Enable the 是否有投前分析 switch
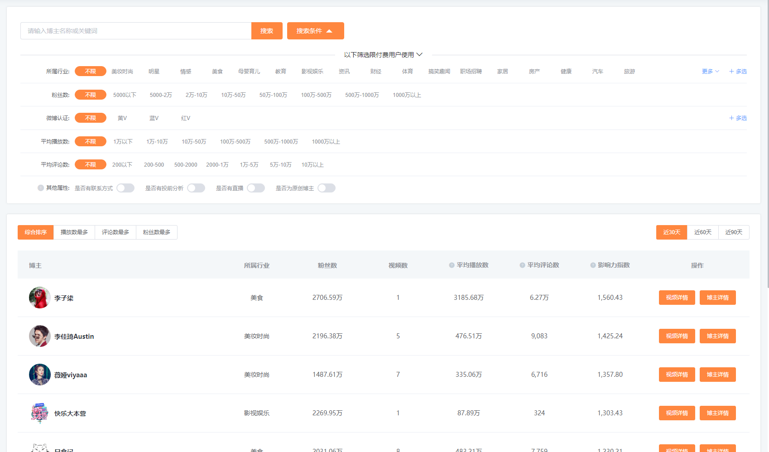769x452 pixels. [196, 188]
